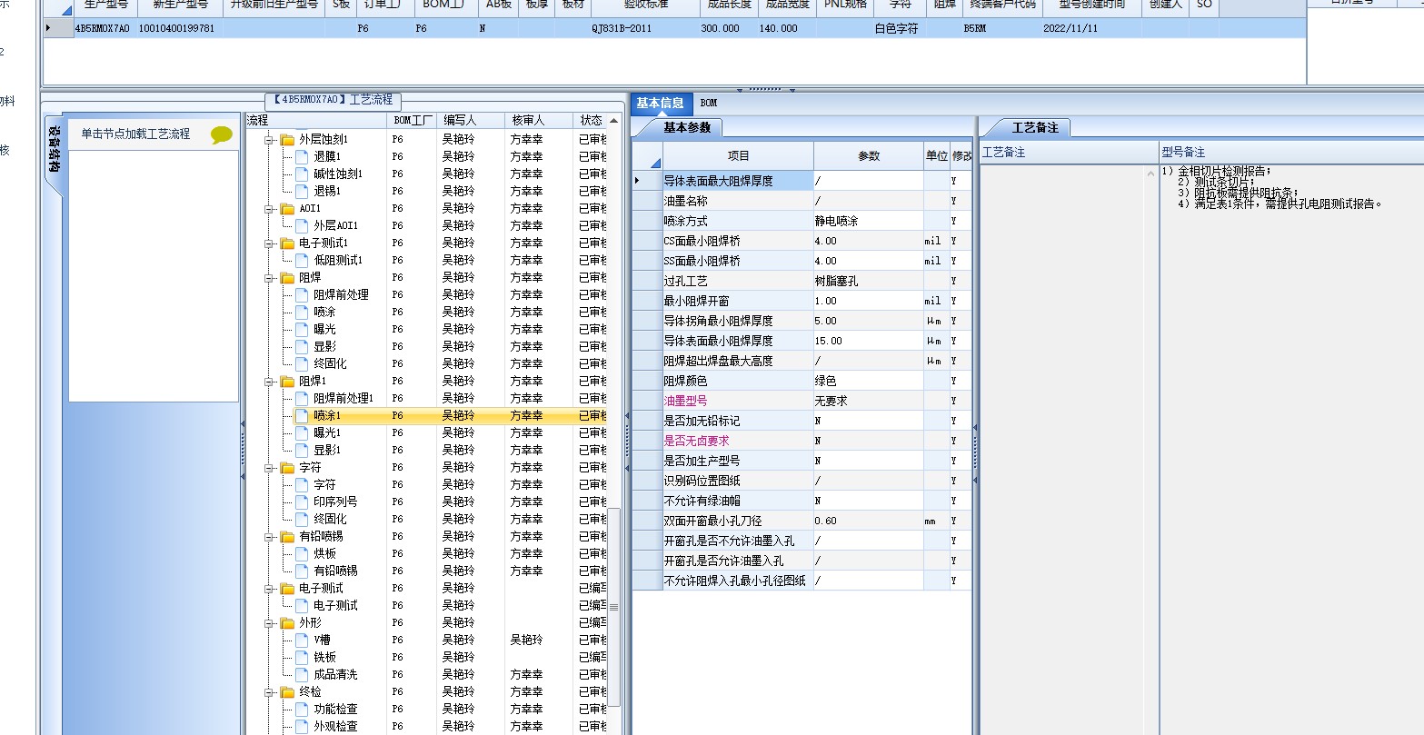Click the document icon beside 退锡1
Image resolution: width=1424 pixels, height=735 pixels.
(x=302, y=192)
